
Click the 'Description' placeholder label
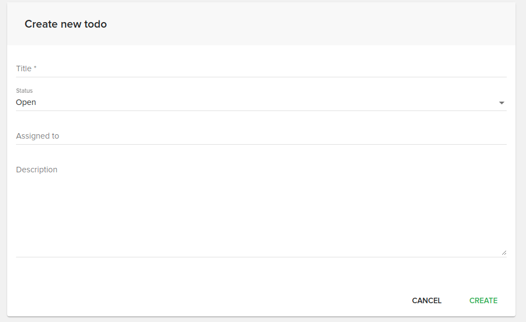tap(36, 170)
